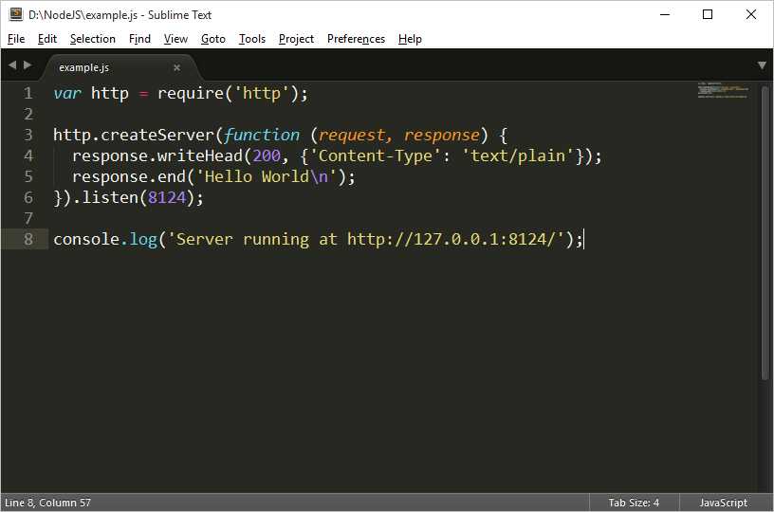The height and width of the screenshot is (512, 774).
Task: Click the 'response' parameter on line 3
Action: click(442, 135)
